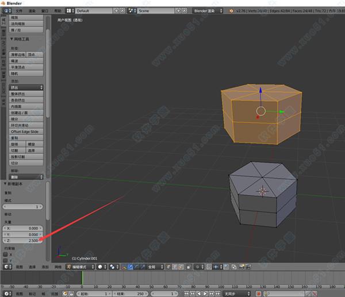This screenshot has height=297, width=345.
Task: Click the 细分 (Subdivide) button
Action: 26,119
